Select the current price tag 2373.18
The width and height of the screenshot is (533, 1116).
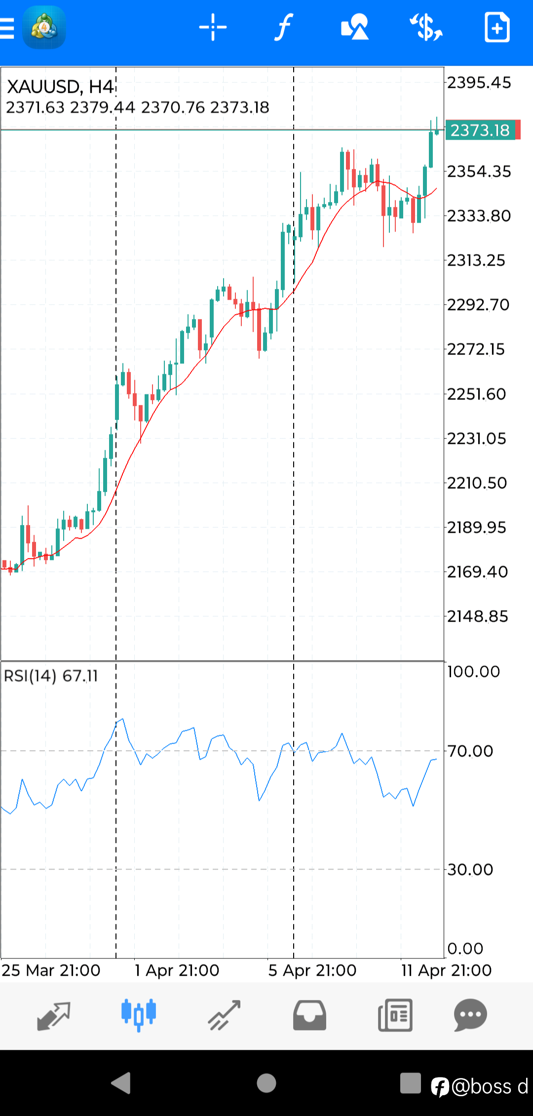(x=480, y=130)
